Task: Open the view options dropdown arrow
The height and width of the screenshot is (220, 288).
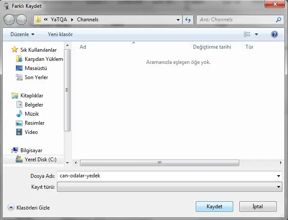Action: pyautogui.click(x=256, y=34)
